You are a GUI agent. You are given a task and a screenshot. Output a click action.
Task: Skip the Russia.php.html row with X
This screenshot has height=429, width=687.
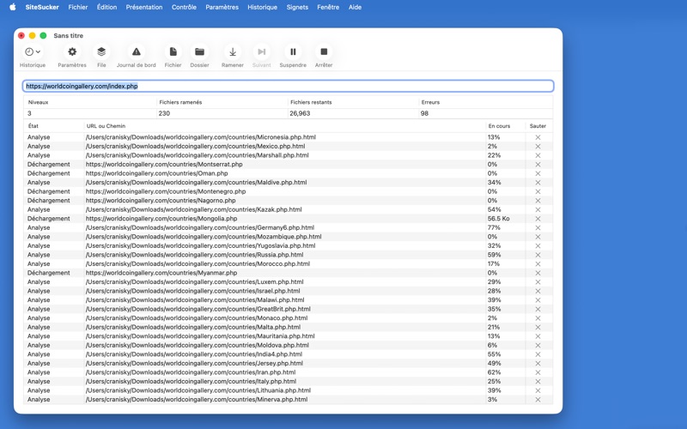(538, 255)
